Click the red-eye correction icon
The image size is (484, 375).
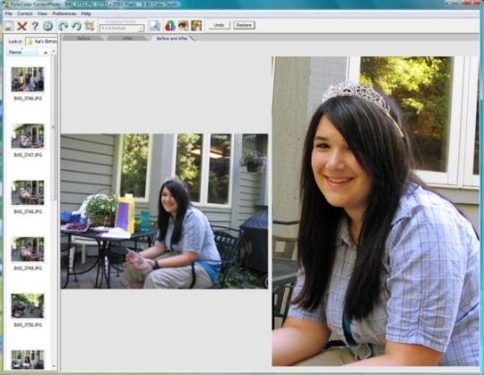183,26
